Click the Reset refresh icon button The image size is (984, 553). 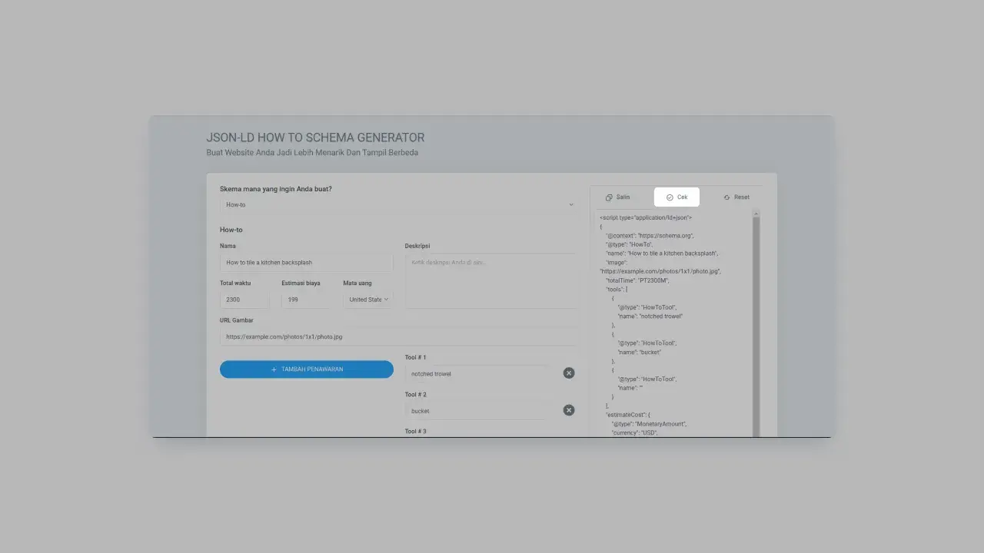point(736,197)
